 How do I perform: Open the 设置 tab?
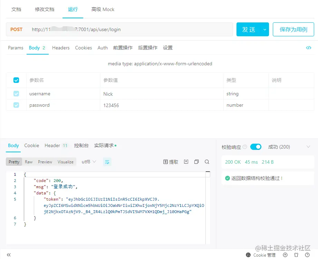point(168,48)
